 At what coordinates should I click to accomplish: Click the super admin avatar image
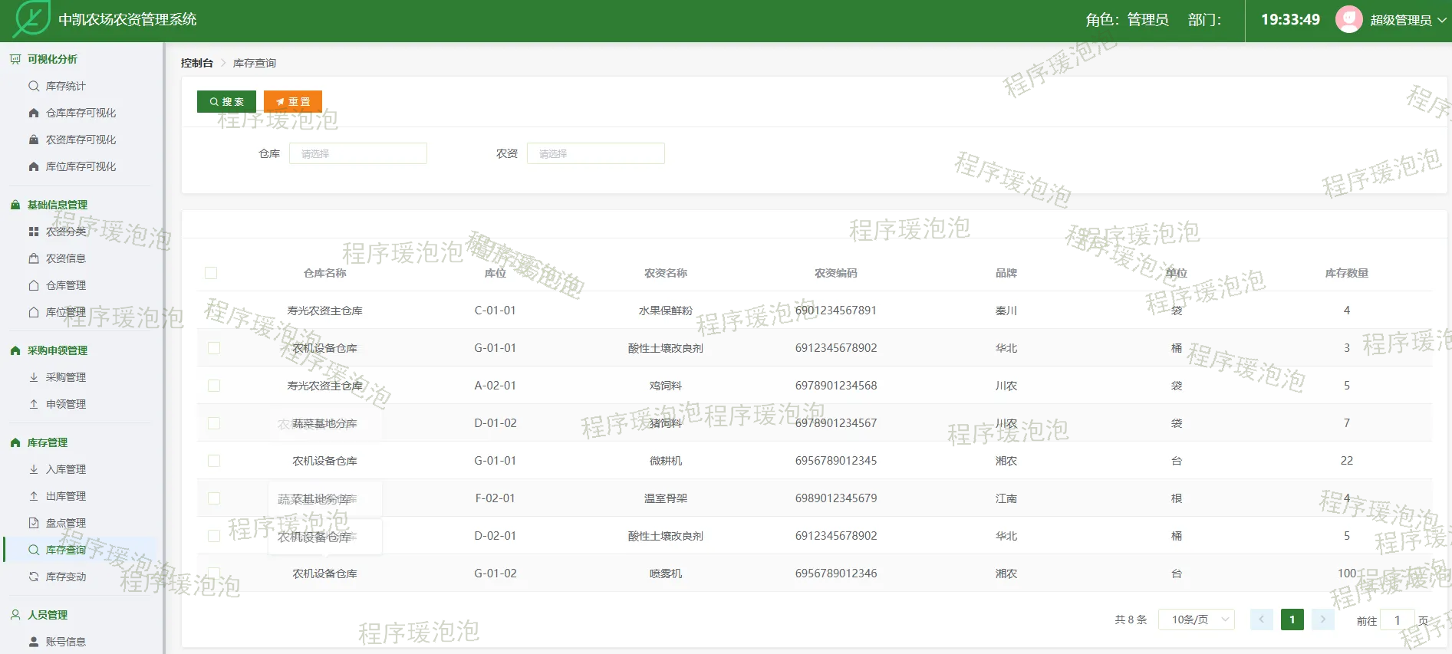(x=1348, y=19)
